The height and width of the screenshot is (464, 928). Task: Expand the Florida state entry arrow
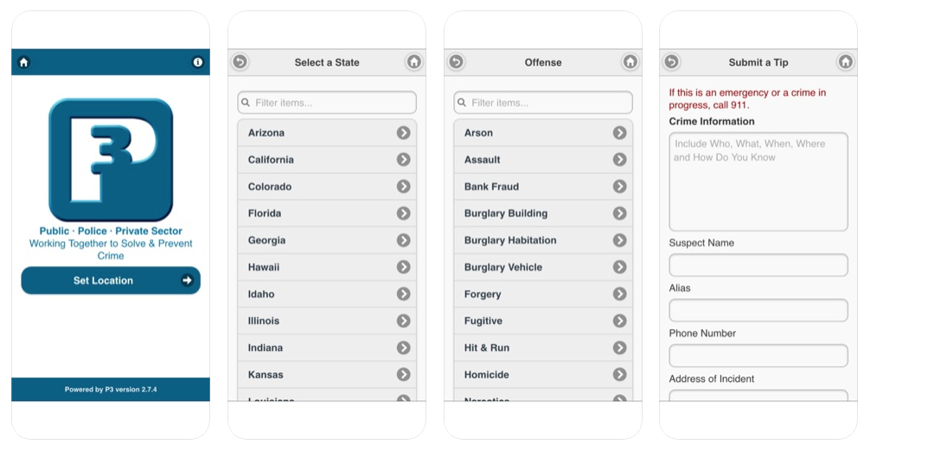(403, 213)
